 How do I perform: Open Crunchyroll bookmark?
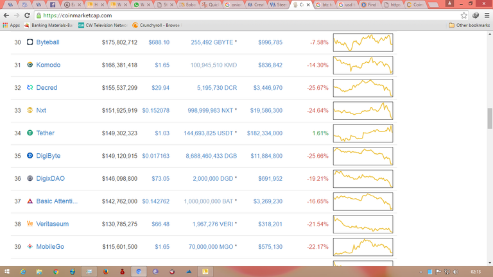[156, 25]
